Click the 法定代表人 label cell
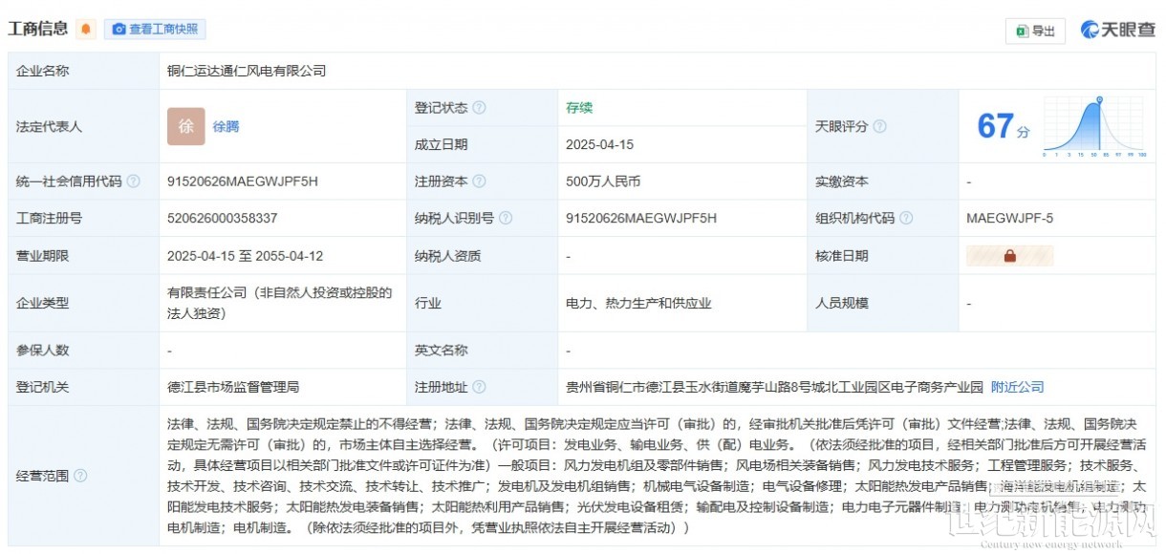 pyautogui.click(x=83, y=126)
